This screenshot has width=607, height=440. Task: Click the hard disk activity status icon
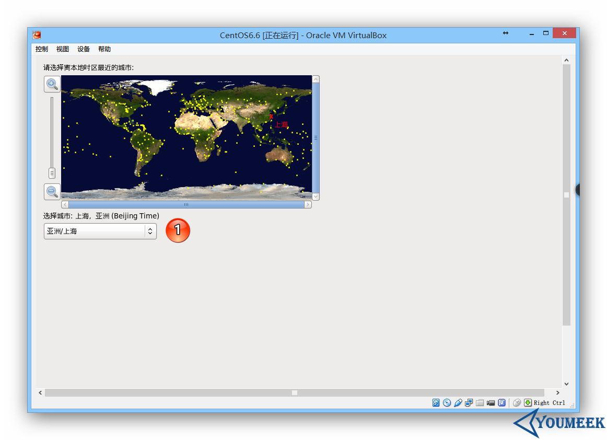[436, 402]
